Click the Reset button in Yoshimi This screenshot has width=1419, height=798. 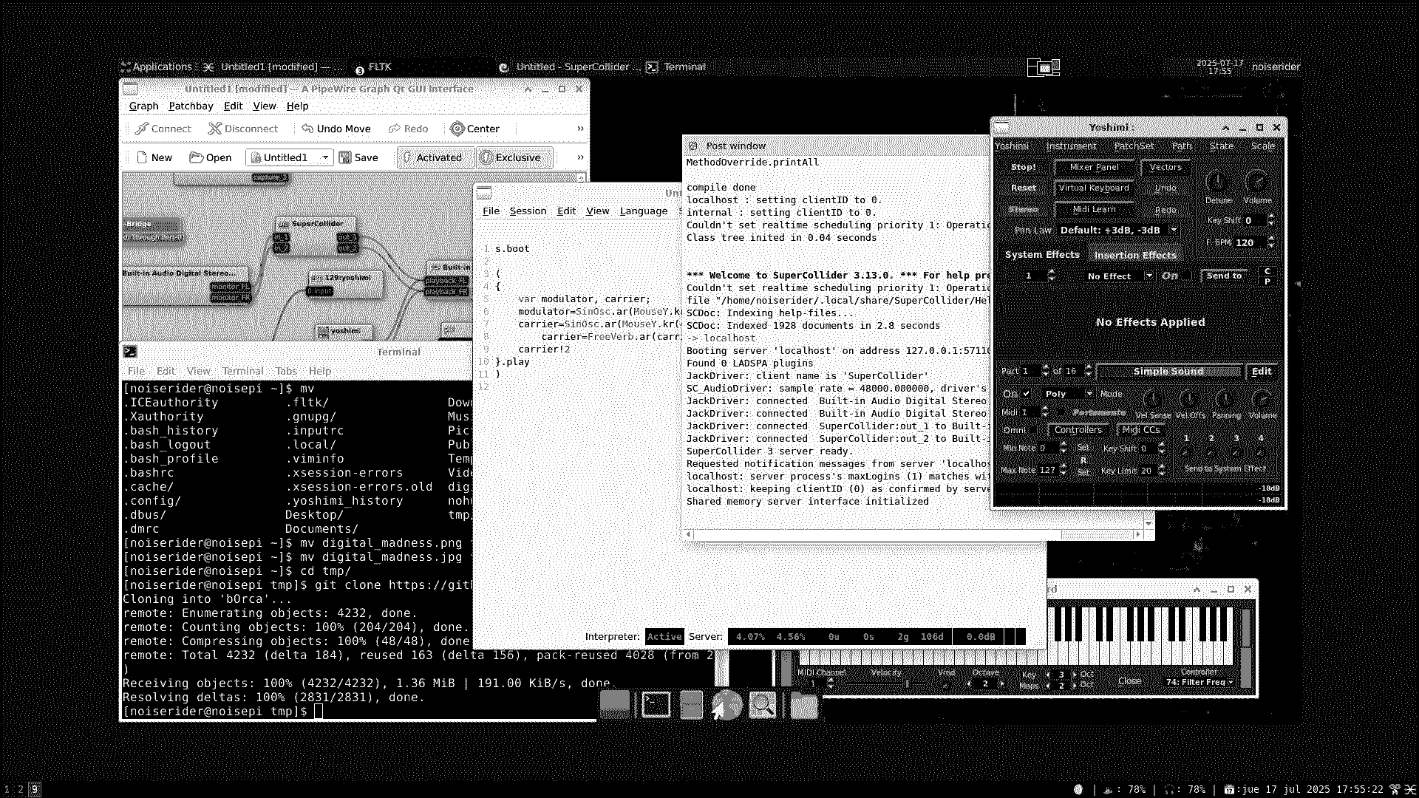click(1024, 188)
